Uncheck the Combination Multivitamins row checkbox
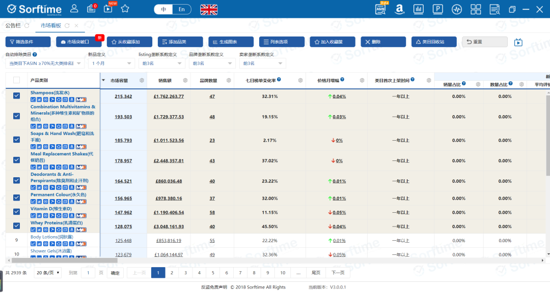Image resolution: width=550 pixels, height=293 pixels. point(16,116)
